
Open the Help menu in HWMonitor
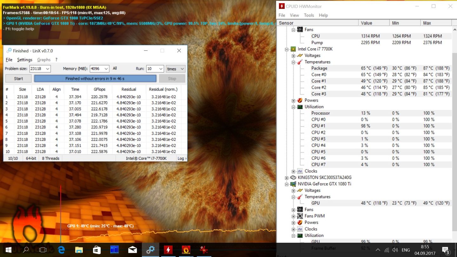(x=323, y=15)
